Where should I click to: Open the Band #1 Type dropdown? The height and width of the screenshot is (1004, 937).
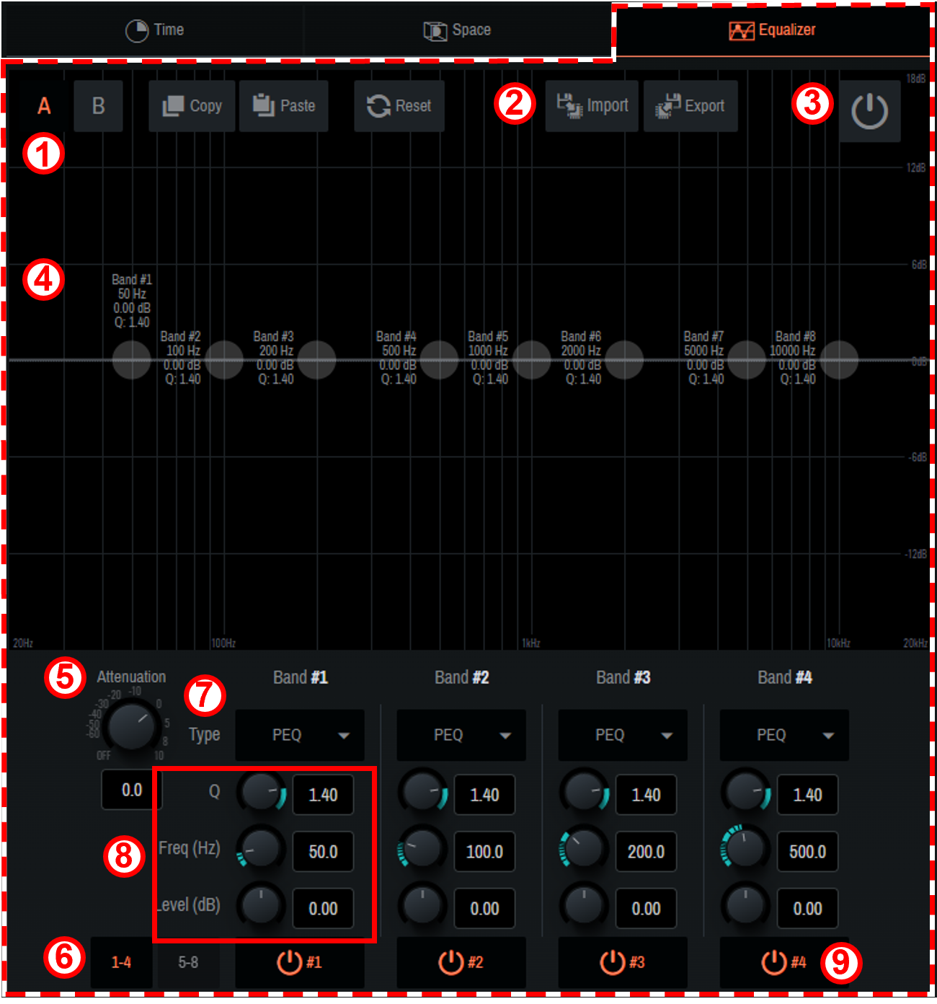coord(300,735)
